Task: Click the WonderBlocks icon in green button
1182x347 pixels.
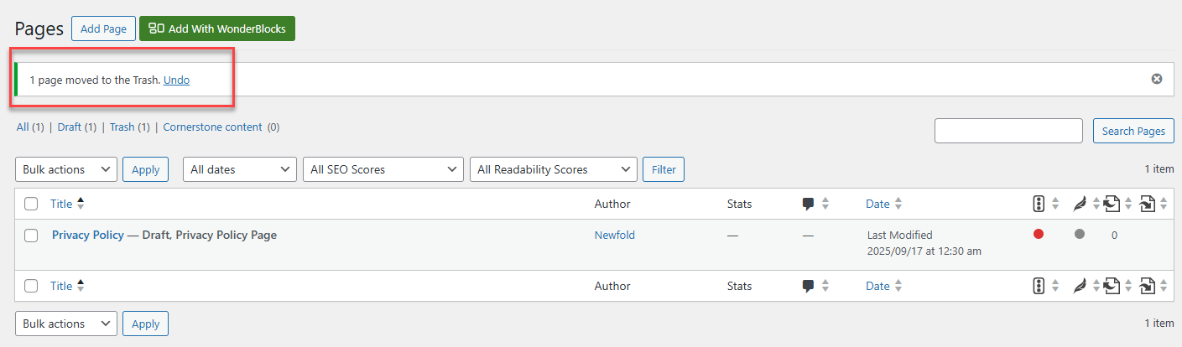Action: click(x=156, y=28)
